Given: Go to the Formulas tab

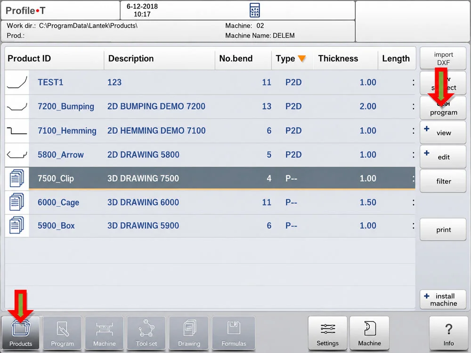Looking at the screenshot, I should tap(234, 333).
